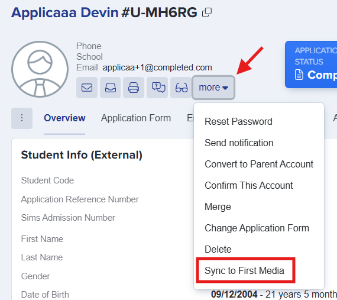Select Send notification menu entry
The image size is (337, 300).
tap(239, 143)
